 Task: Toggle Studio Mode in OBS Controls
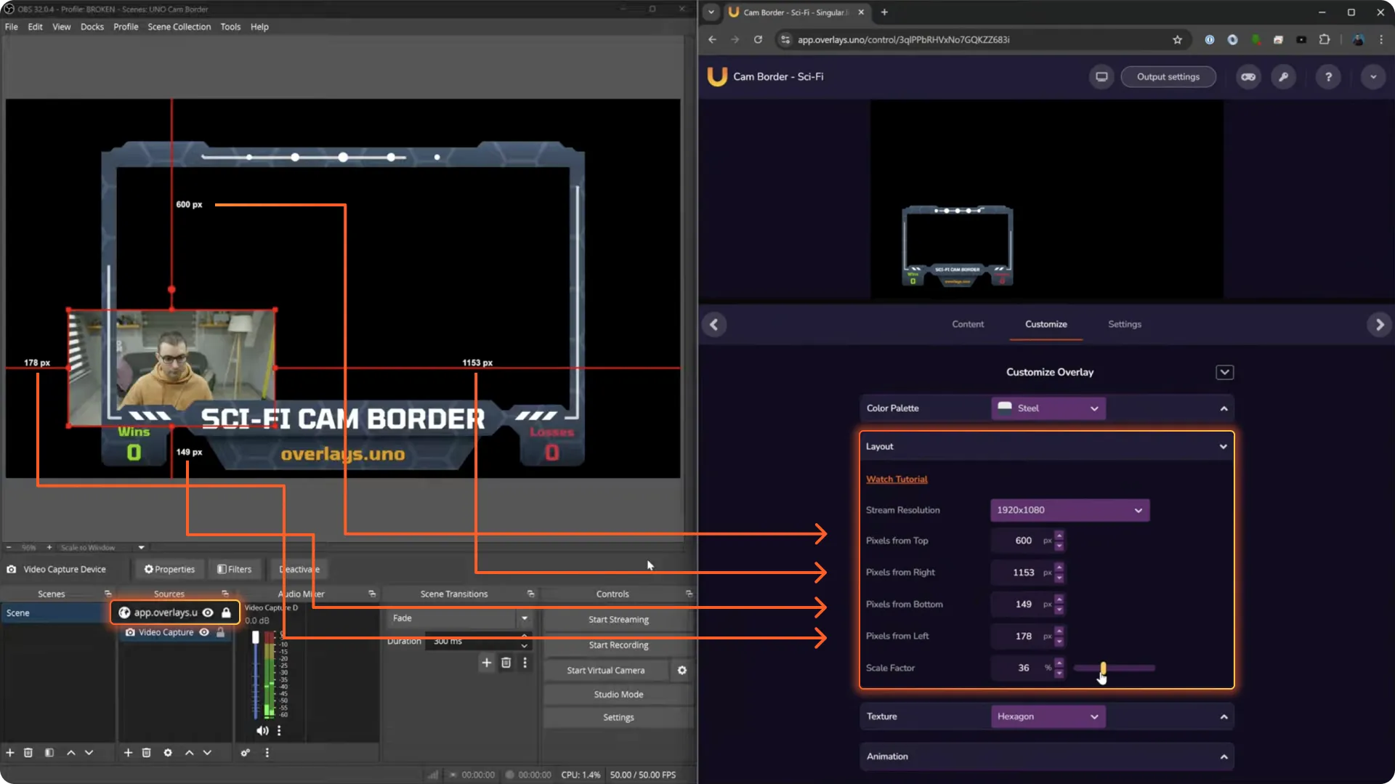coord(618,694)
